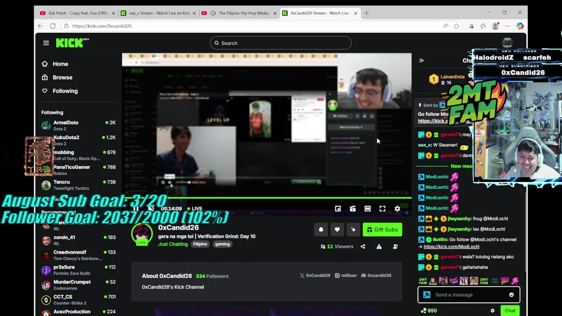Collapse the chat panel
Screen dimensions: 562x316
coord(421,61)
